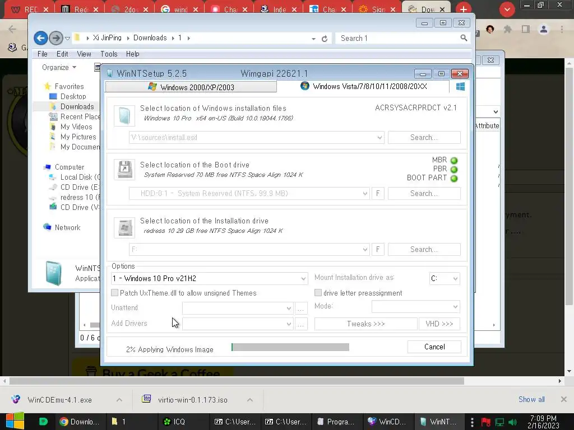
Task: Open the first 7-Zip C:\User taskbar window
Action: 235,422
